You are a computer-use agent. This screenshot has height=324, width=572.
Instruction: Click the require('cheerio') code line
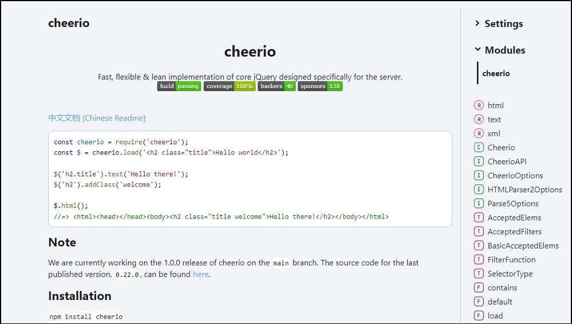121,142
